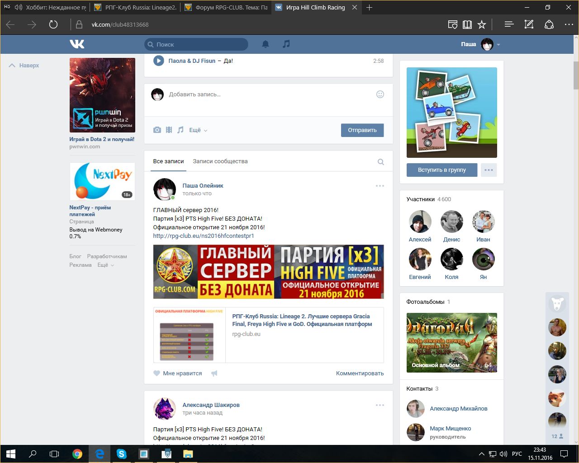This screenshot has width=579, height=463.
Task: Add page to favorites star
Action: coord(482,24)
